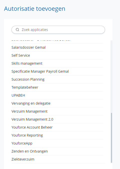Select Youforce Reporting application
120x169 pixels.
point(57,135)
